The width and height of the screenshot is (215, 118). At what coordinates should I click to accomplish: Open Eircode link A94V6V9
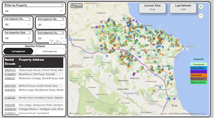pos(10,90)
